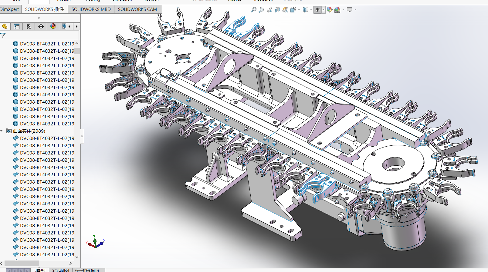Click the Display Style cube icon
The width and height of the screenshot is (488, 272).
click(305, 10)
